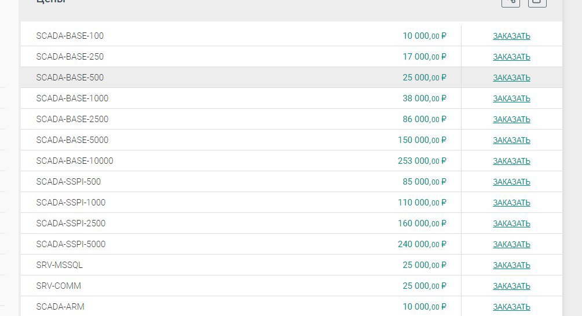
Task: Select the SRV-COMM product name
Action: (58, 285)
